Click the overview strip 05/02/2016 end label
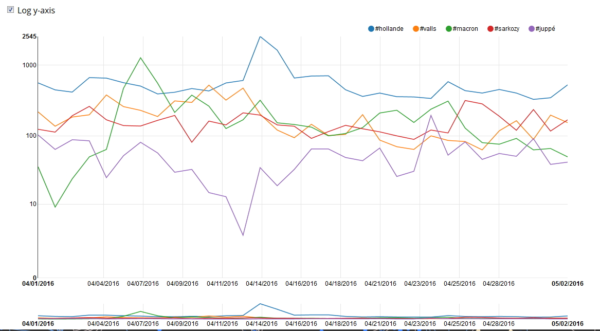600x331 pixels. pyautogui.click(x=568, y=324)
